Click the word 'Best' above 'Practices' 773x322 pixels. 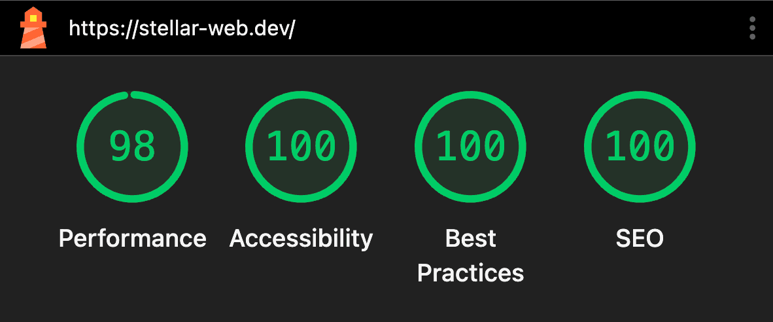(x=471, y=238)
